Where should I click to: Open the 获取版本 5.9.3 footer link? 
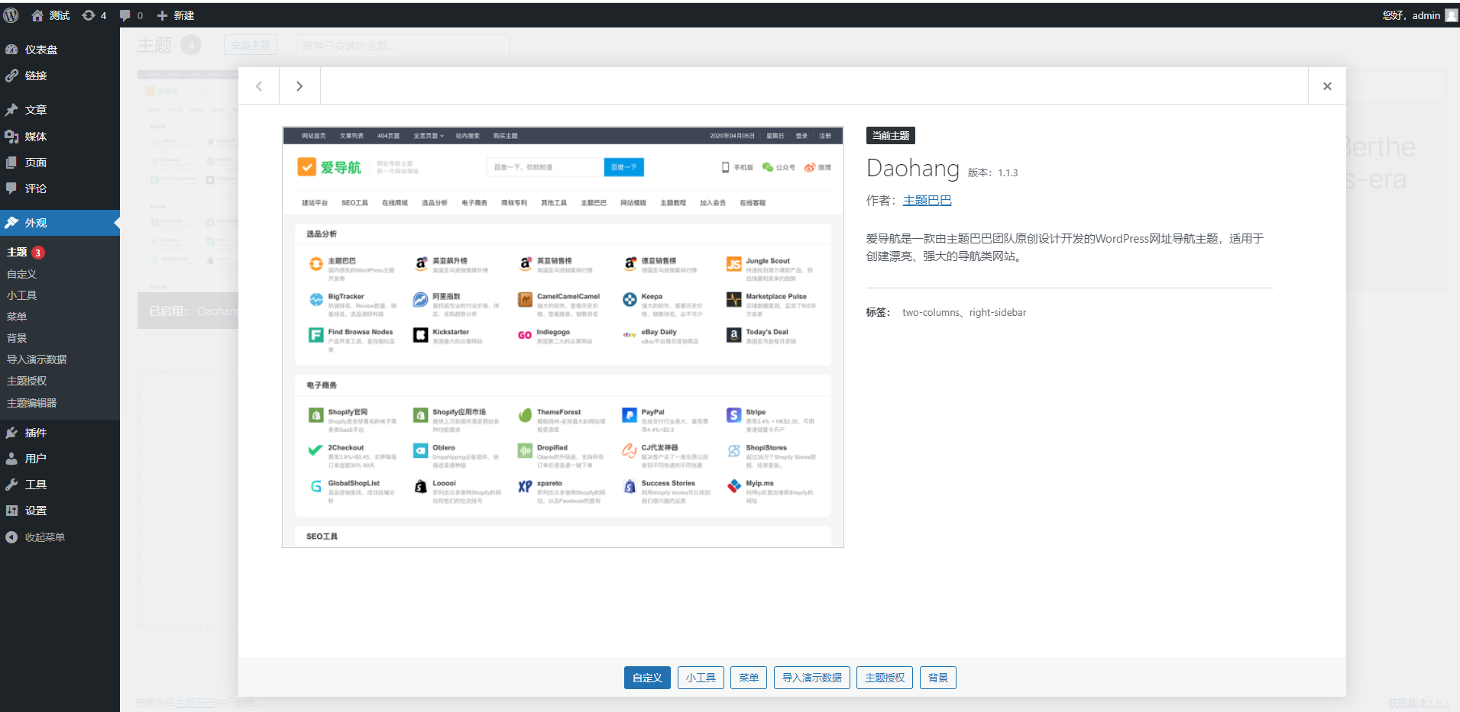(x=1418, y=703)
